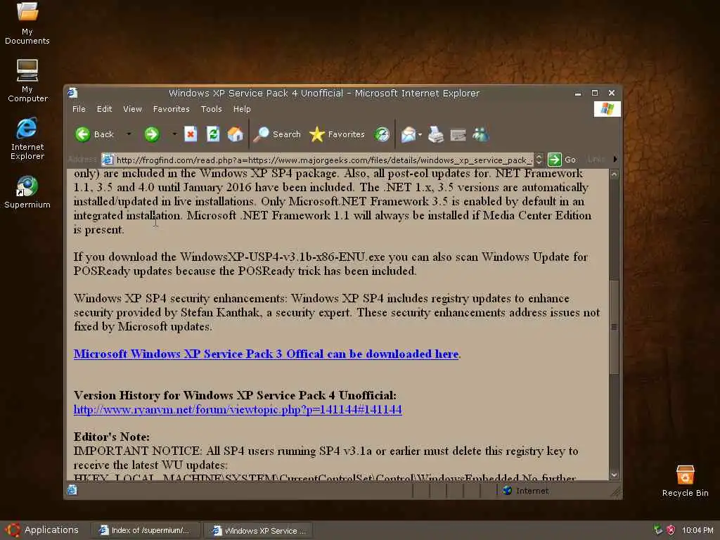Open the Mail envelope toolbar icon
This screenshot has width=720, height=540.
tap(408, 134)
